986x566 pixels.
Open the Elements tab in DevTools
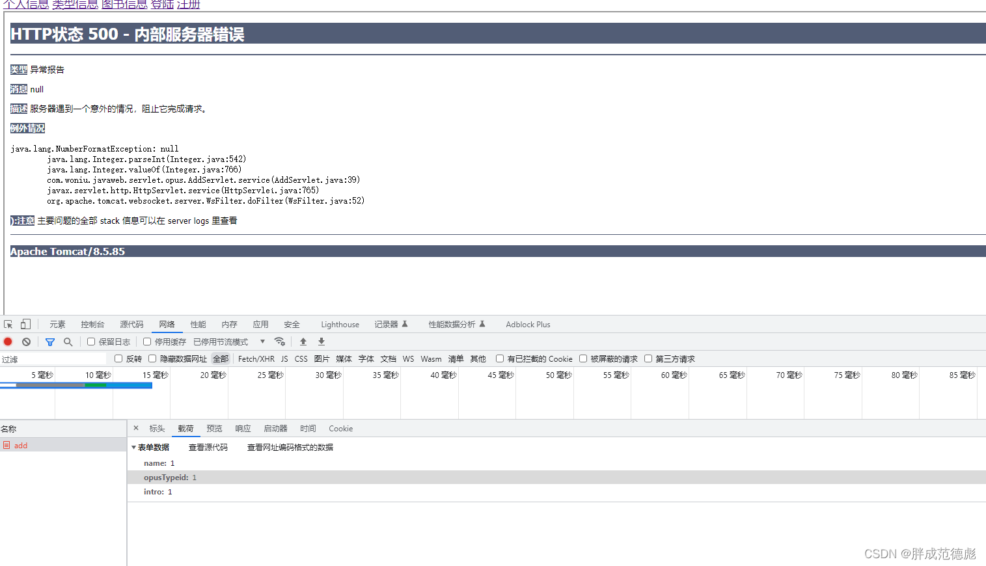pyautogui.click(x=57, y=324)
